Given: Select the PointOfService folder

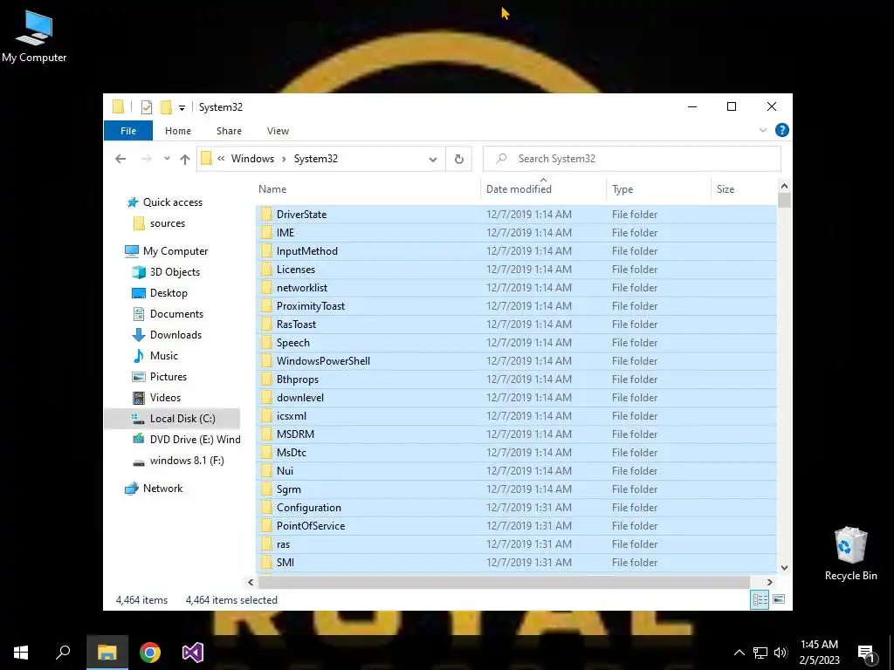Looking at the screenshot, I should click(516, 526).
